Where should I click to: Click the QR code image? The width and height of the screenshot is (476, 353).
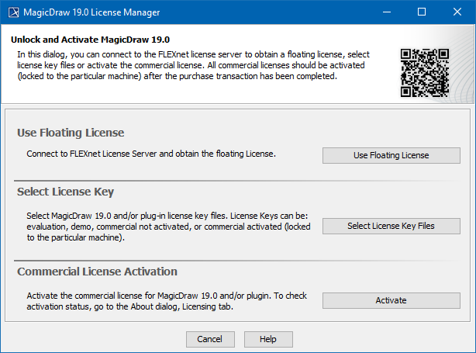[425, 72]
